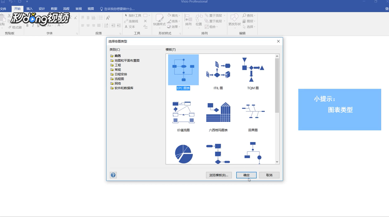Toggle align text left
389x217 pixels.
83,26
